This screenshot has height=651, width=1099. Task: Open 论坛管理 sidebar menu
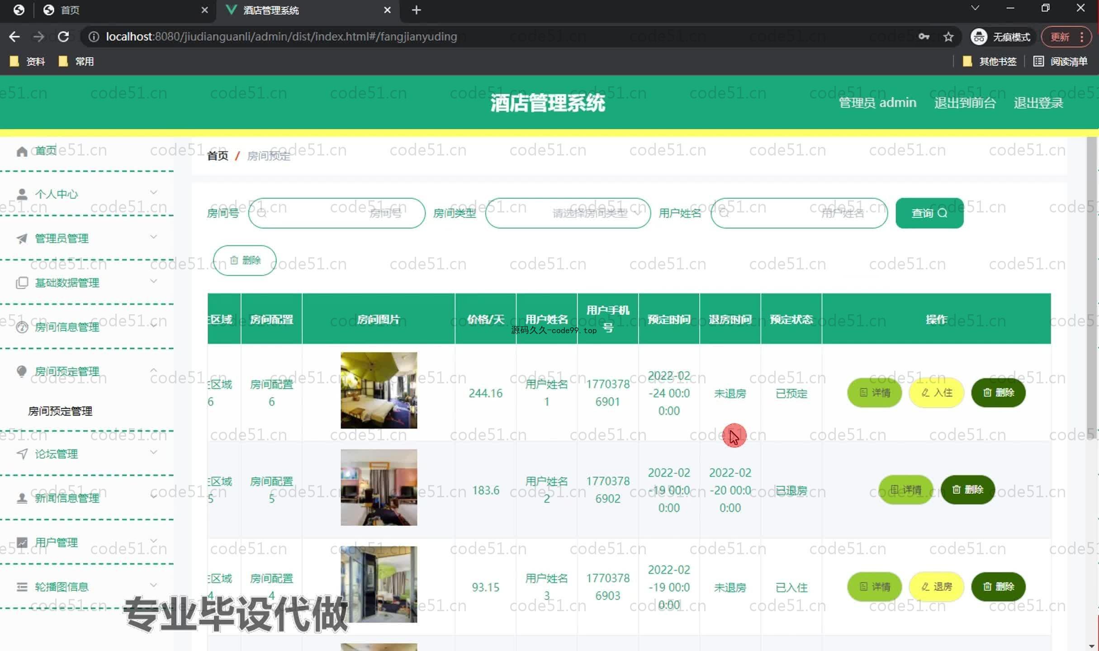(x=87, y=454)
